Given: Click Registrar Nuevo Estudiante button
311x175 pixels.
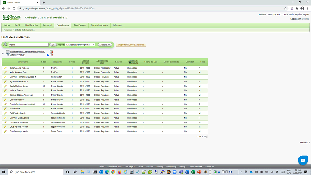Looking at the screenshot, I should 131,45.
